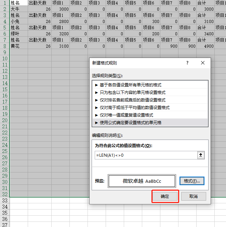The width and height of the screenshot is (226, 227).
Task: Select rule 仅对唯一值或重复值设置格式
Action: [150, 115]
